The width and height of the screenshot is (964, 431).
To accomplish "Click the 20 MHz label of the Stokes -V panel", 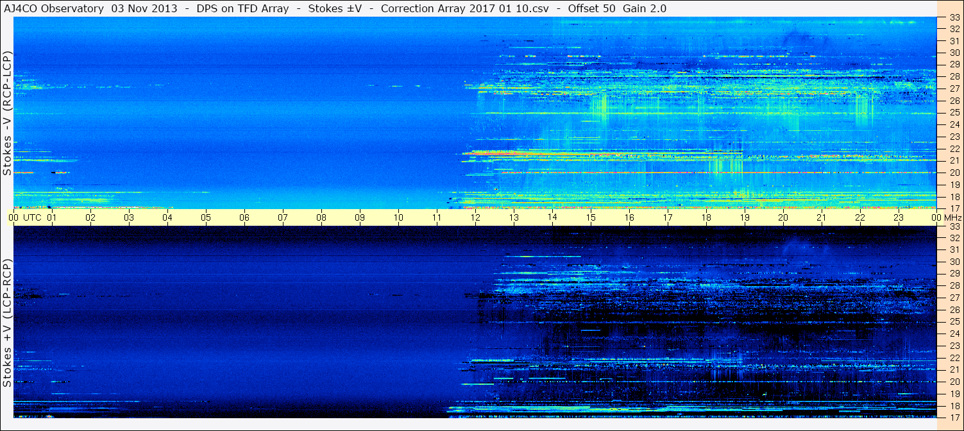I will (954, 173).
